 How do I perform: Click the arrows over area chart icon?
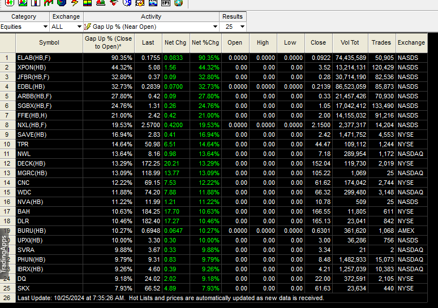pyautogui.click(x=23, y=3)
